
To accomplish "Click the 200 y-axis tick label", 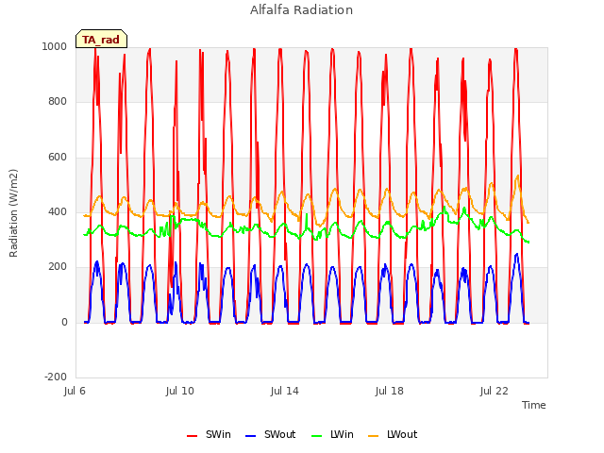I will pos(58,266).
